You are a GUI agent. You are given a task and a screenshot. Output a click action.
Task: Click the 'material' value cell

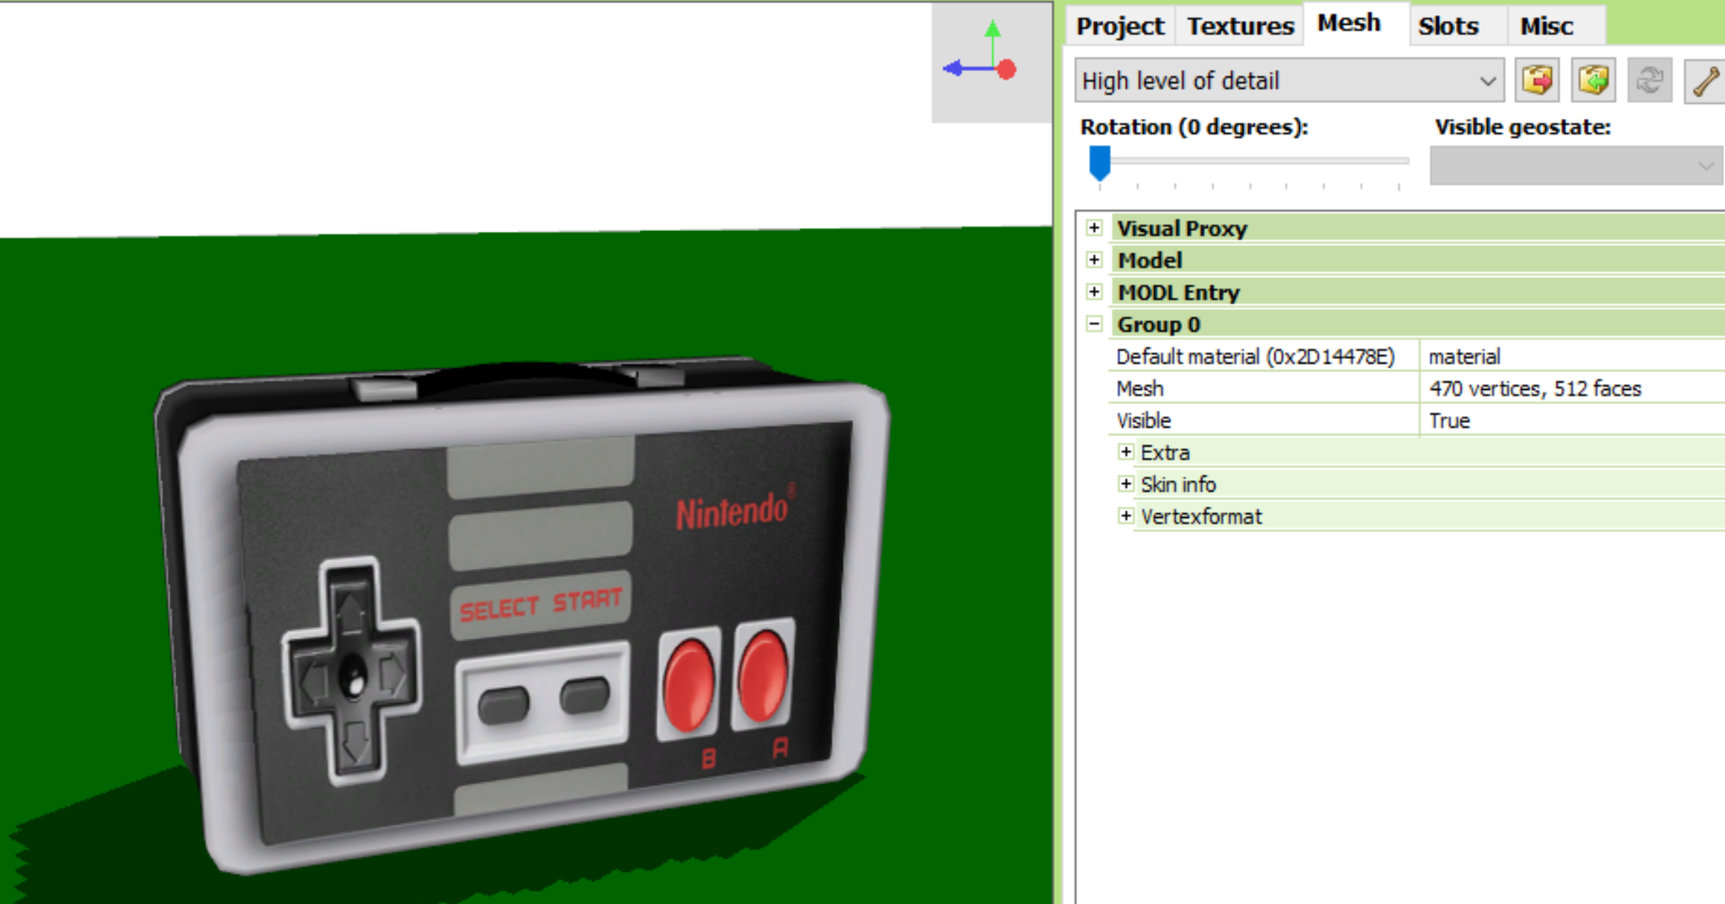[1572, 356]
